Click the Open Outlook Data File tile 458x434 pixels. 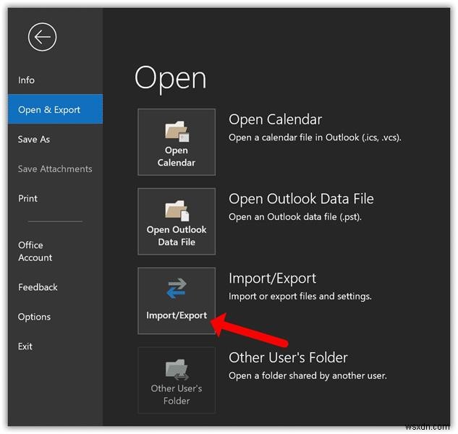177,221
